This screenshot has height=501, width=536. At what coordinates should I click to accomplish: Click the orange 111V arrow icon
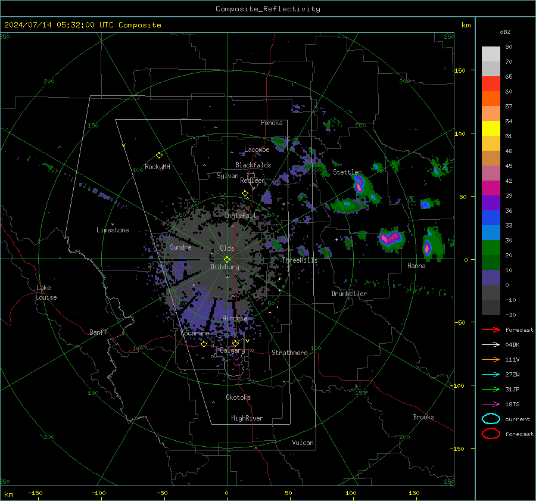pos(491,359)
